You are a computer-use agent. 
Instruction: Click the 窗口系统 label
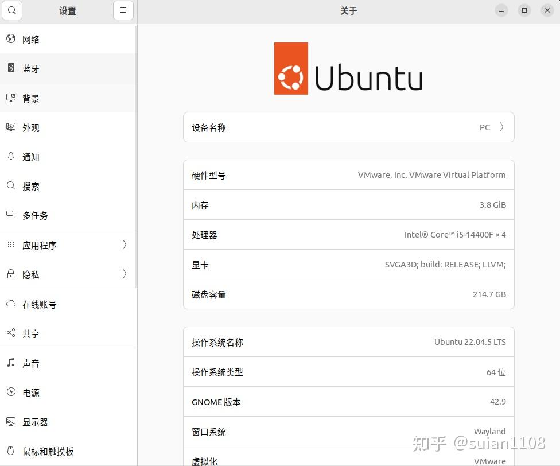(209, 432)
